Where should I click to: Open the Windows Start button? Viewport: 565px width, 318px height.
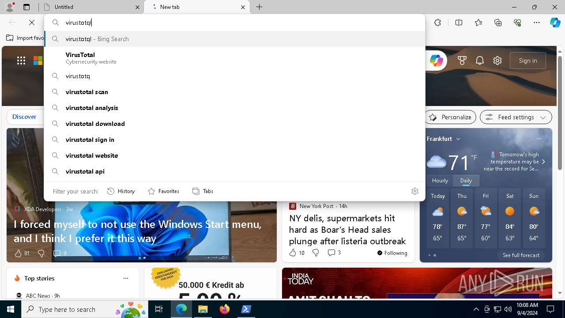[x=11, y=309]
